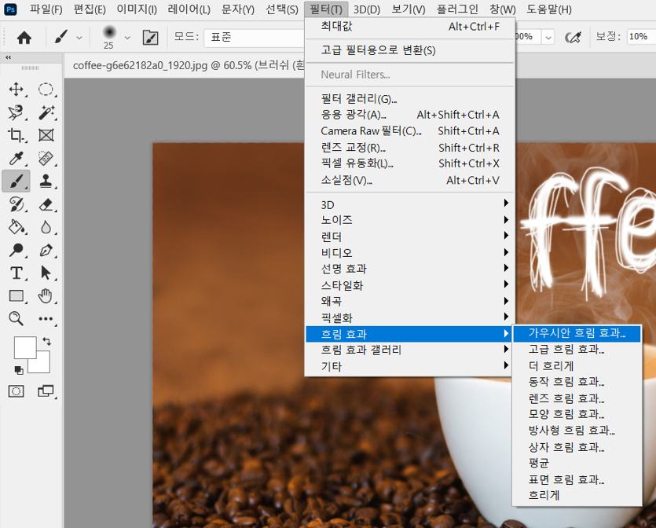Open 필터 갤러리(G) dialog
The image size is (656, 528).
(410, 99)
